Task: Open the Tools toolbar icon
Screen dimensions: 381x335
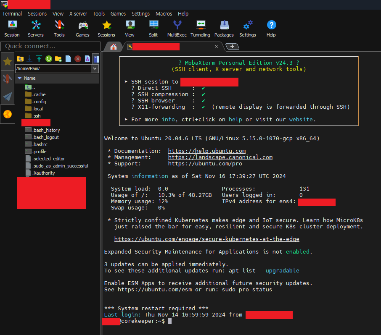Action: coord(59,29)
